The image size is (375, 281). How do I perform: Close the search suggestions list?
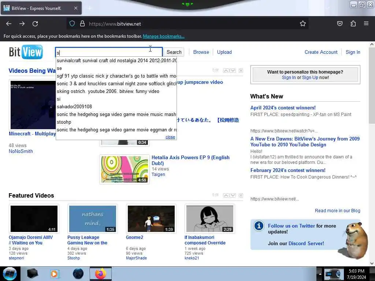[x=170, y=137]
